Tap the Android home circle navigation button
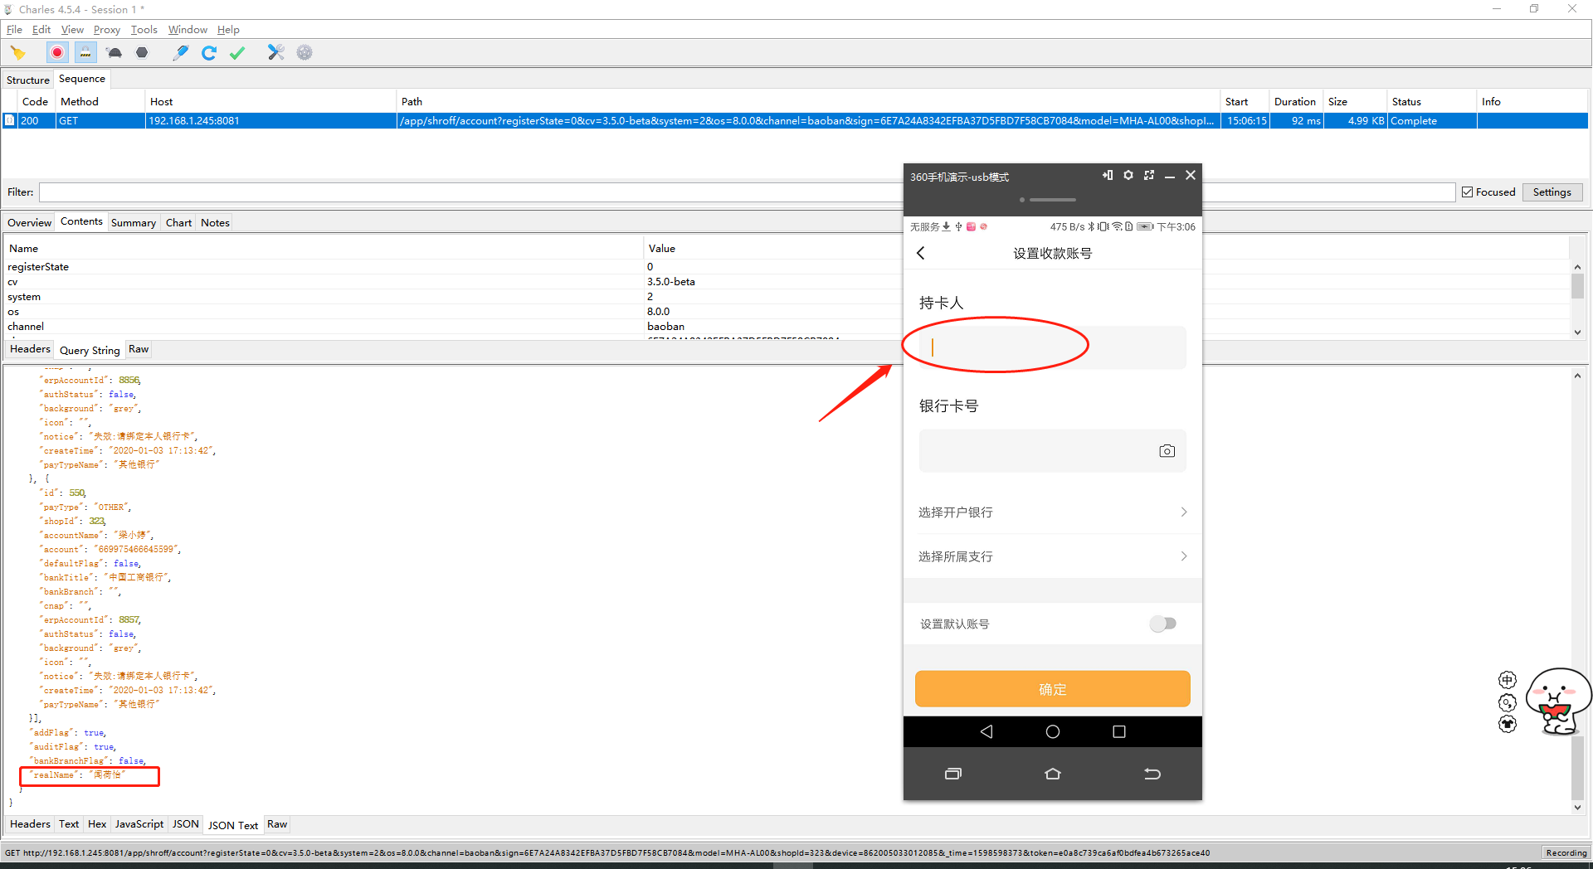This screenshot has height=869, width=1593. pos(1053,731)
